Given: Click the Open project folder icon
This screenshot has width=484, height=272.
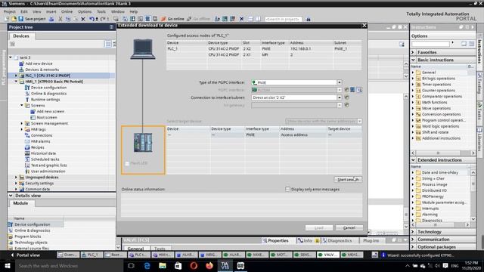Looking at the screenshot, I should 14,19.
